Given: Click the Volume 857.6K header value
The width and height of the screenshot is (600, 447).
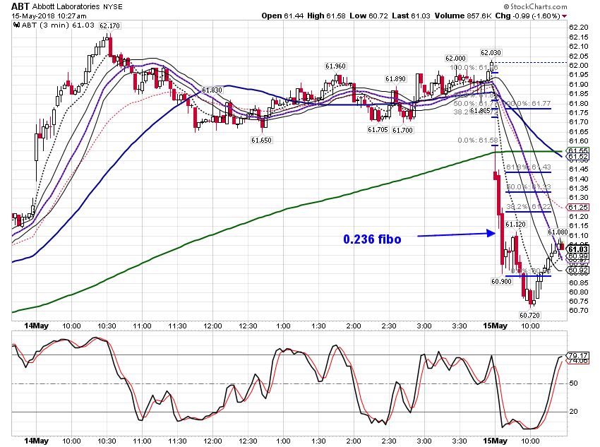Looking at the screenshot, I should click(463, 16).
